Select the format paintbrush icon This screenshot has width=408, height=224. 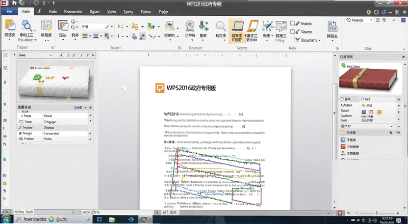(x=107, y=36)
